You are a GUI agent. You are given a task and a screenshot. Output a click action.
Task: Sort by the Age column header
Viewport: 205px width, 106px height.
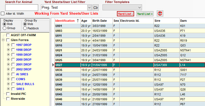click(86, 21)
